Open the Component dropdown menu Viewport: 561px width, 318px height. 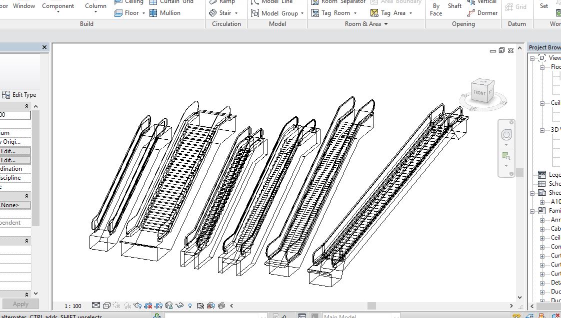[58, 12]
